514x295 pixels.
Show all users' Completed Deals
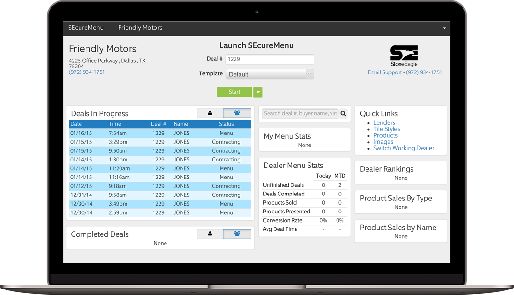(237, 234)
